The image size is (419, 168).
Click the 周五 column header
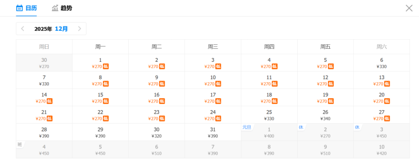(326, 47)
